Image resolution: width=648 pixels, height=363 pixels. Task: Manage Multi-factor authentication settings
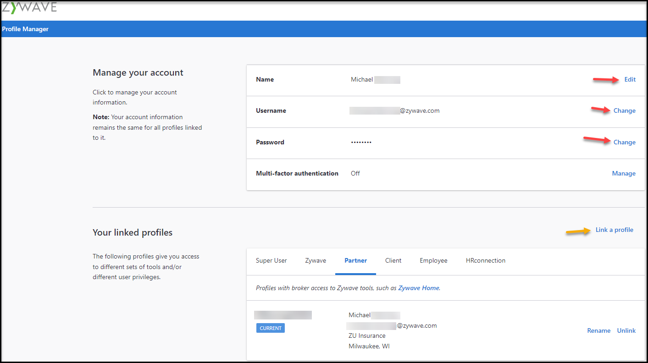pos(624,173)
